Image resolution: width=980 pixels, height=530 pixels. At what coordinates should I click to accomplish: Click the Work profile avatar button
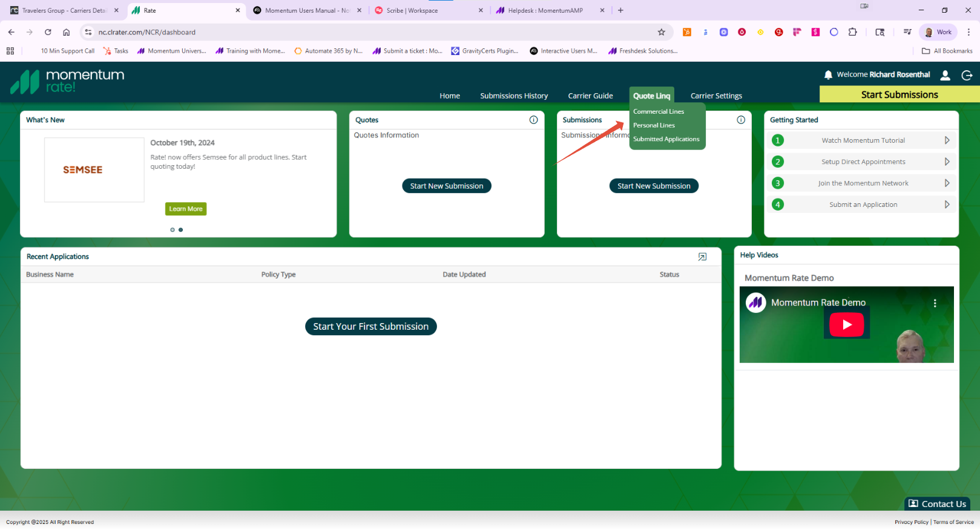coord(938,32)
